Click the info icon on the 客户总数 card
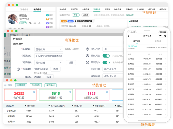Screen dimensions: 173x129 (x=34, y=92)
